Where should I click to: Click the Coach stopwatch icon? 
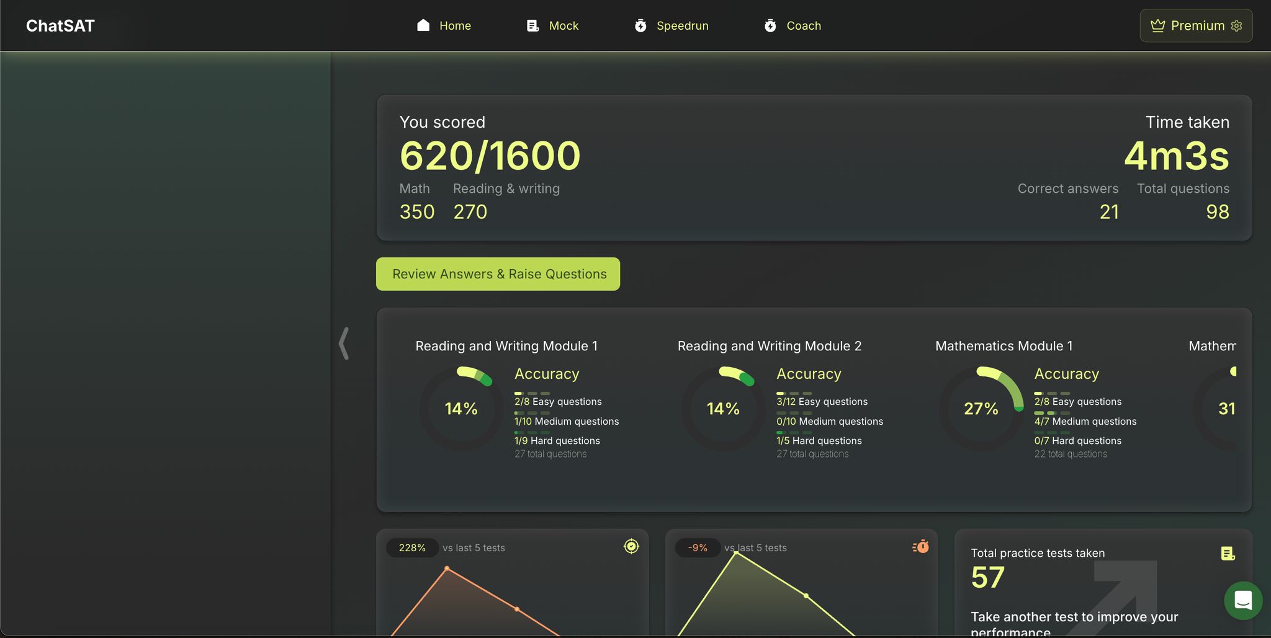(x=770, y=25)
